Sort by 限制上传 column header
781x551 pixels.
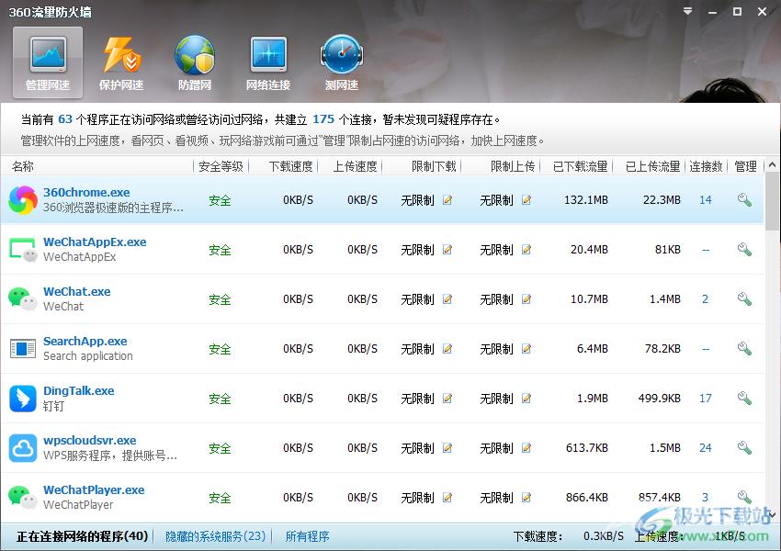[513, 166]
